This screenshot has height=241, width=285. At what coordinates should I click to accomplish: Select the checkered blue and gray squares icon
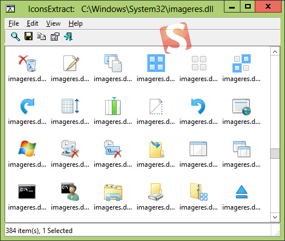tap(242, 63)
